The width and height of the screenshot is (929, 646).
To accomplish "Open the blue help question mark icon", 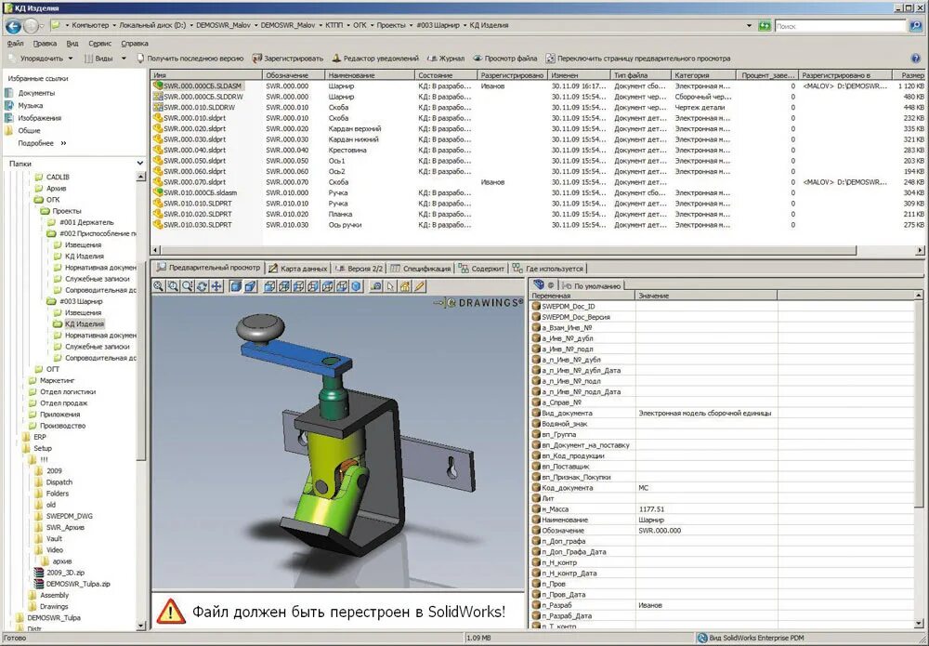I will [x=915, y=58].
